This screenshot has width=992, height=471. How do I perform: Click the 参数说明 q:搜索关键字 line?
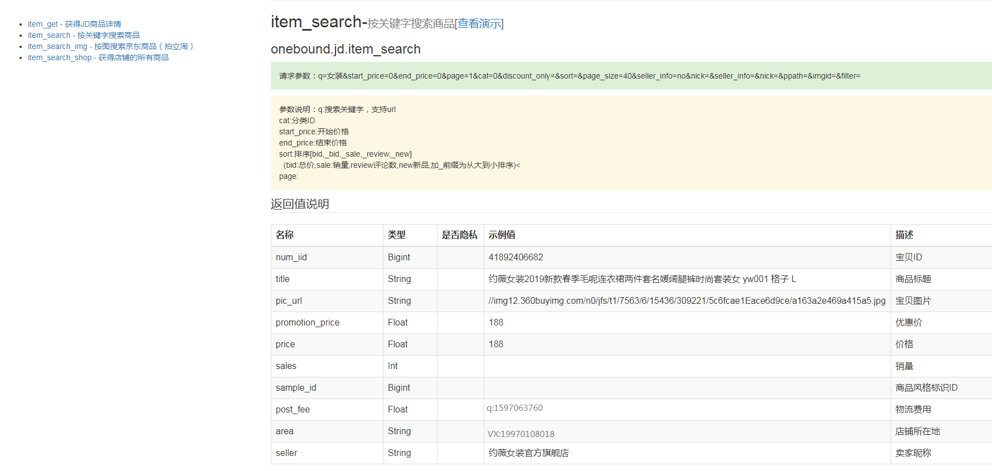(x=337, y=109)
